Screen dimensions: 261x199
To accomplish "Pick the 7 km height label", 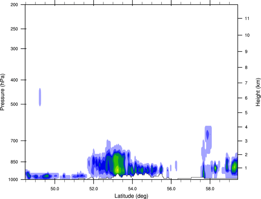I will (246, 83).
